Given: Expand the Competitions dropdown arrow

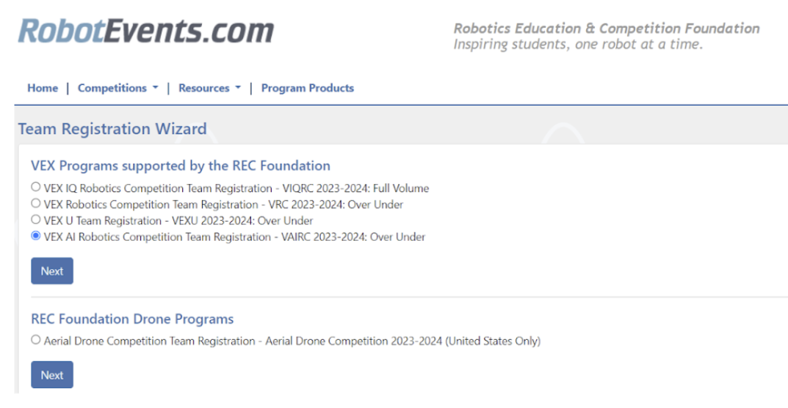Looking at the screenshot, I should coord(156,88).
